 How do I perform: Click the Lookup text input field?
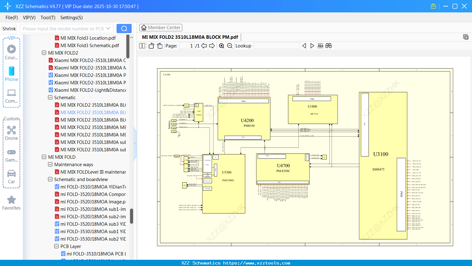pyautogui.click(x=276, y=46)
